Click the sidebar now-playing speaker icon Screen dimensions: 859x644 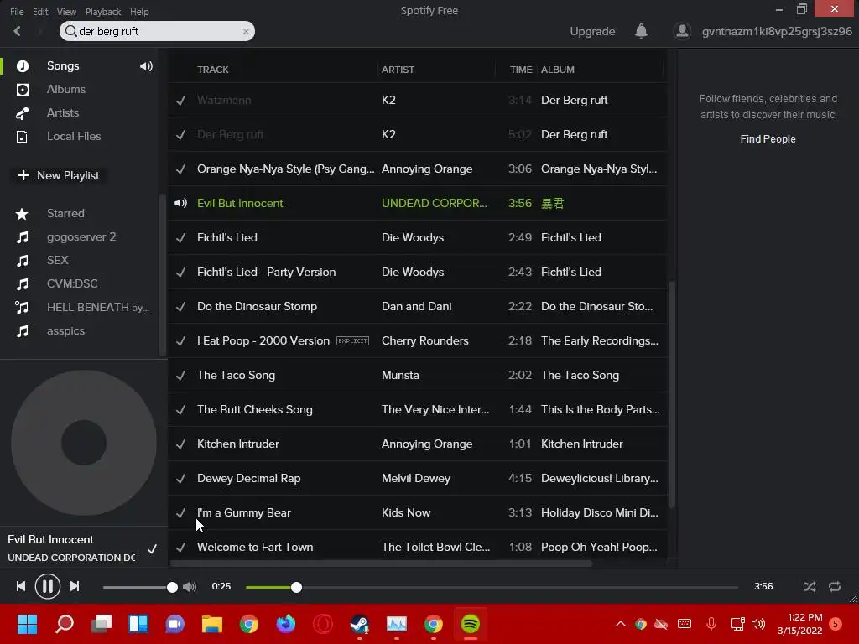click(146, 66)
